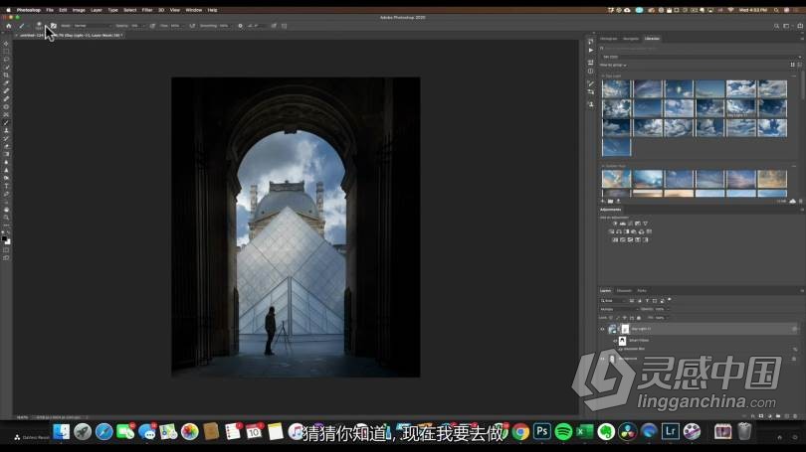Screen dimensions: 806x452
Task: Select the Crop tool
Action: pos(6,75)
